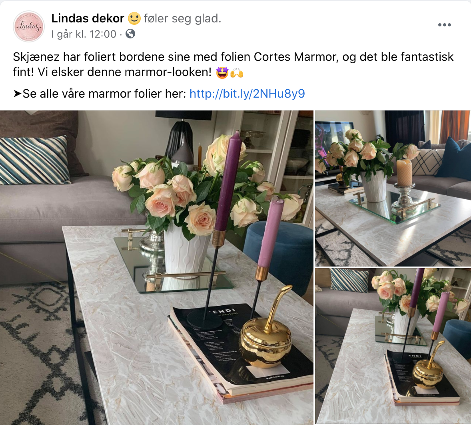Open the top-right photo of mirror tray table
Viewport: 471px width, 425px height.
[393, 188]
